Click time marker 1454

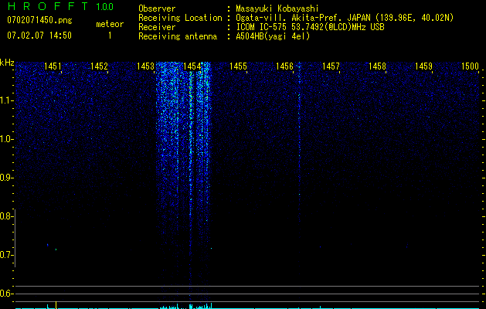[192, 66]
